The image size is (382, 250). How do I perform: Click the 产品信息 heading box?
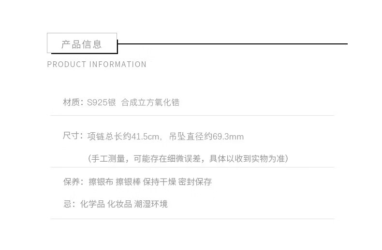pyautogui.click(x=82, y=43)
